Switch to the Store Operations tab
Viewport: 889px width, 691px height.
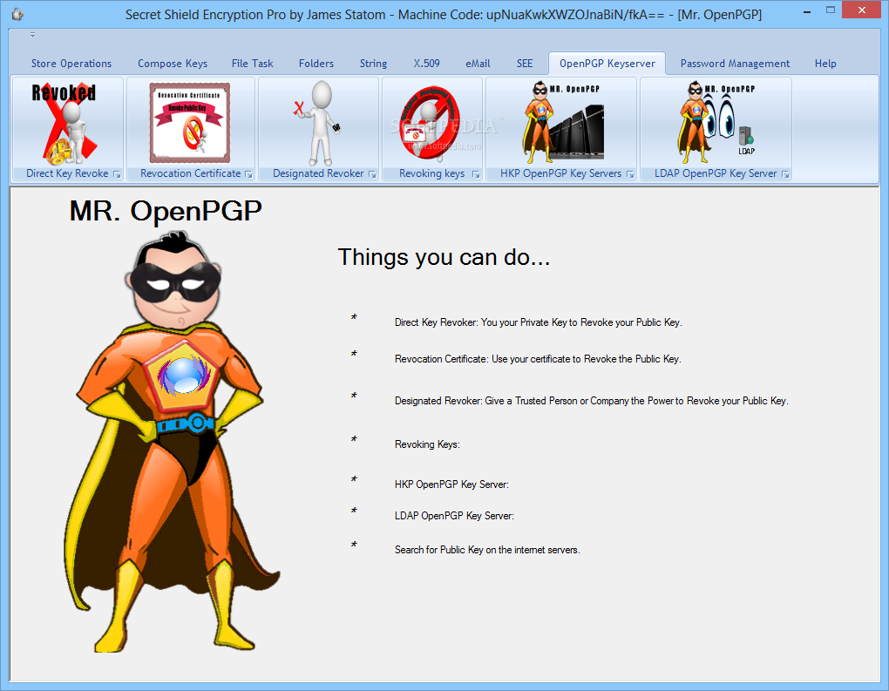pyautogui.click(x=71, y=64)
